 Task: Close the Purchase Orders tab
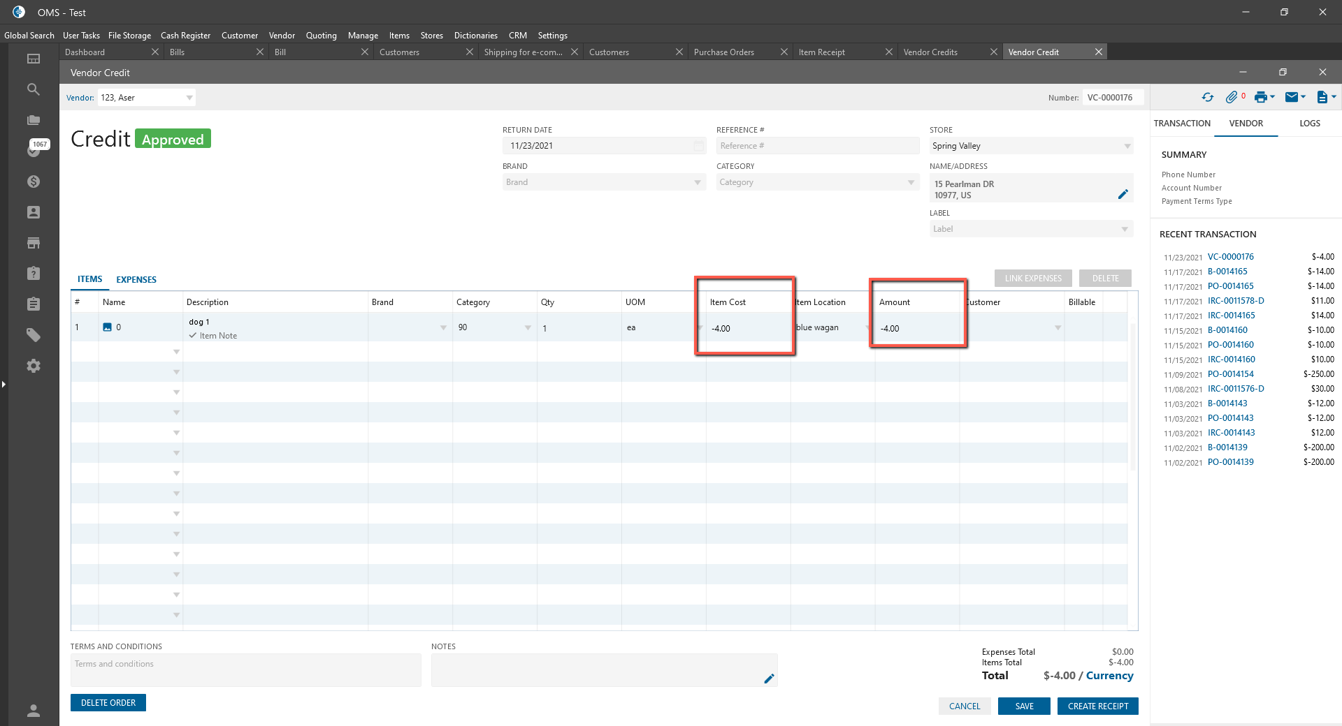[x=784, y=52]
